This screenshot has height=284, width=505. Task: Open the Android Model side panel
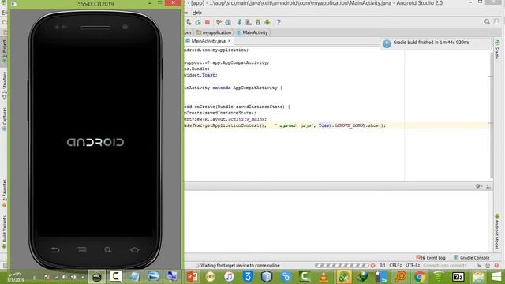point(497,231)
